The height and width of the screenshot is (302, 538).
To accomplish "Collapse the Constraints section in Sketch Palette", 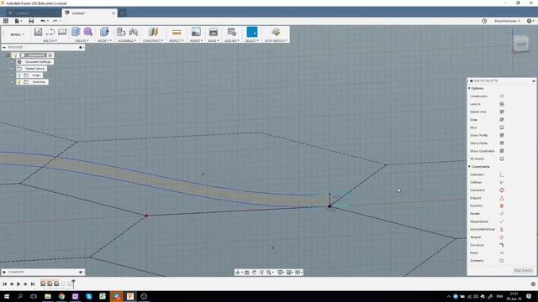I will click(469, 167).
